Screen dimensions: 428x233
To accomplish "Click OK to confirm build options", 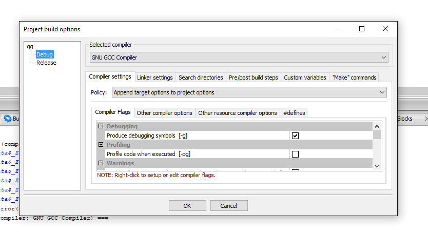I will (187, 206).
